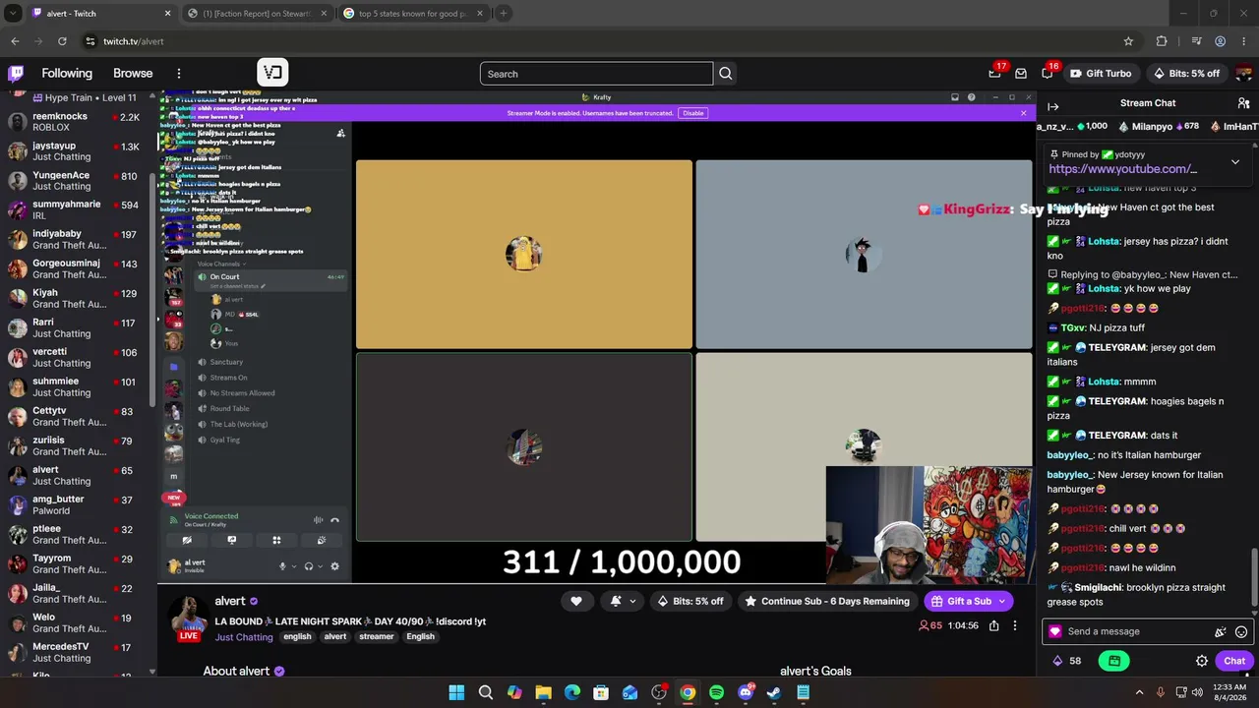Open Chrome extensions puzzle icon
This screenshot has height=708, width=1259.
coord(1162,41)
